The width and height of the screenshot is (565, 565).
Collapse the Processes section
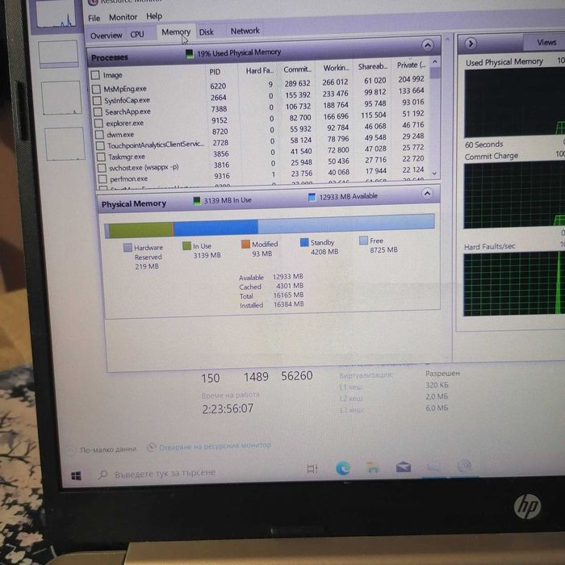(427, 45)
